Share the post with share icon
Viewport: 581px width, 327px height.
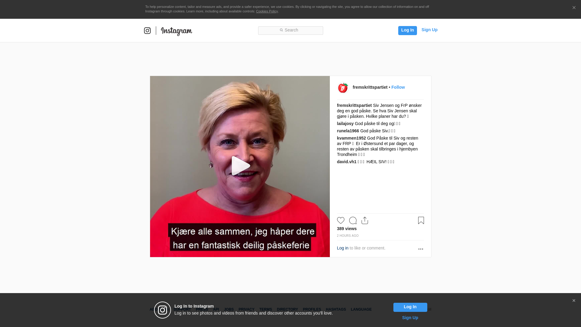[365, 220]
